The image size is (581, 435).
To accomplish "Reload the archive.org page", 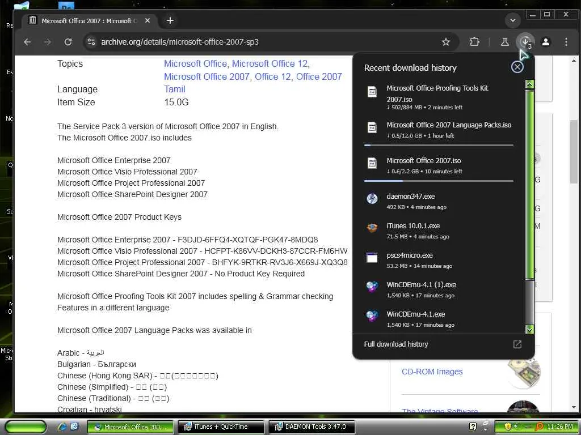I will pos(68,42).
